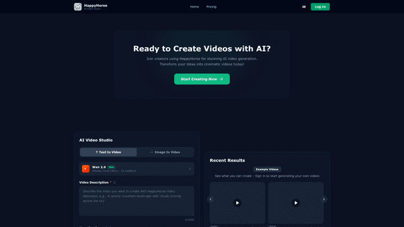Open the language flag selector
Image resolution: width=404 pixels, height=227 pixels.
[304, 7]
